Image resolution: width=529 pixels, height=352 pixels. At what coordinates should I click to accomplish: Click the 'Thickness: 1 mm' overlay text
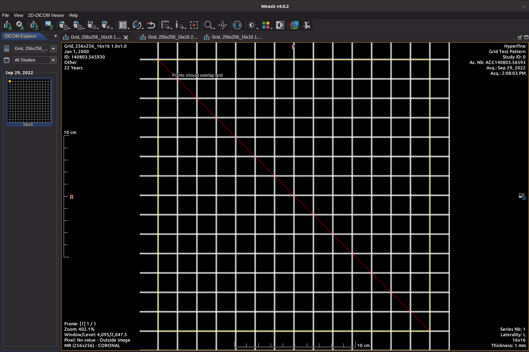508,346
